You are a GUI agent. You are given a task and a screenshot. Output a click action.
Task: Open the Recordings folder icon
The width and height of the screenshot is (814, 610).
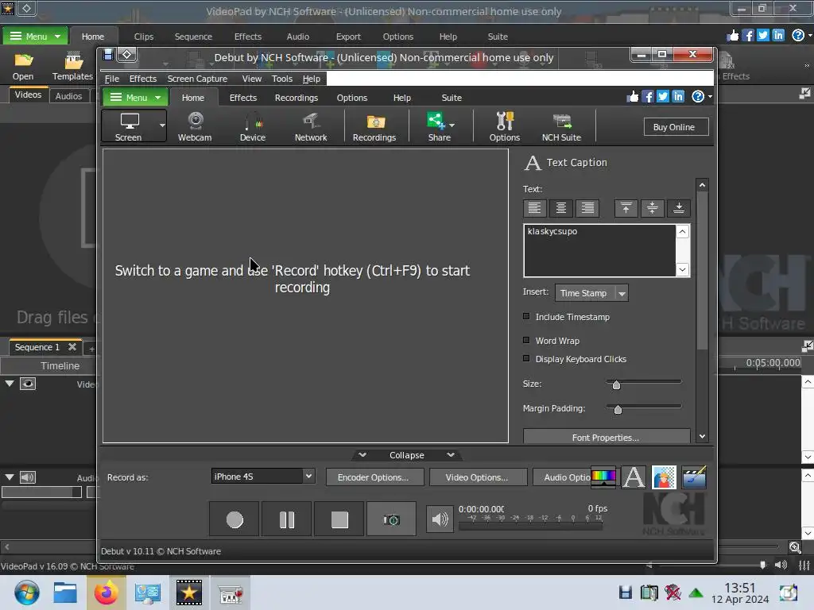374,126
